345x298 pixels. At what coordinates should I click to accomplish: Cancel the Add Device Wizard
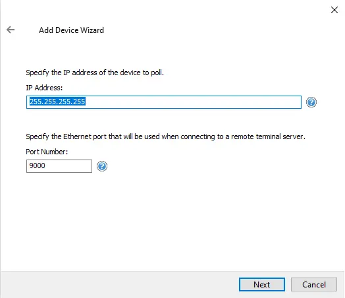(x=314, y=285)
